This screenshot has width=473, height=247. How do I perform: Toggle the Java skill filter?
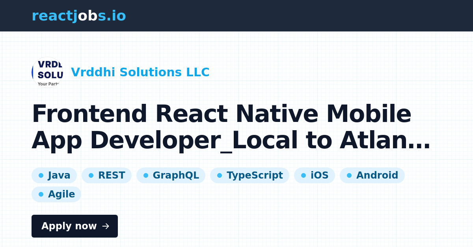pyautogui.click(x=54, y=175)
